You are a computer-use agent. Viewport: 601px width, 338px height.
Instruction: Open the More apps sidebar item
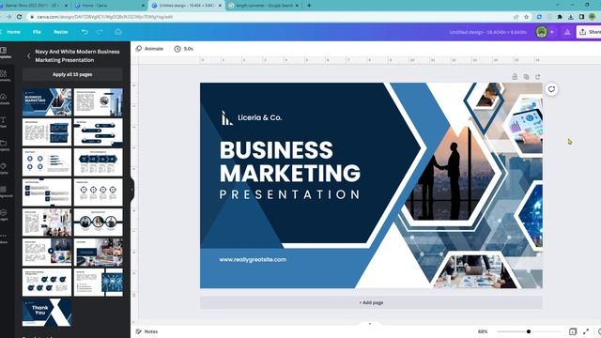(4, 238)
